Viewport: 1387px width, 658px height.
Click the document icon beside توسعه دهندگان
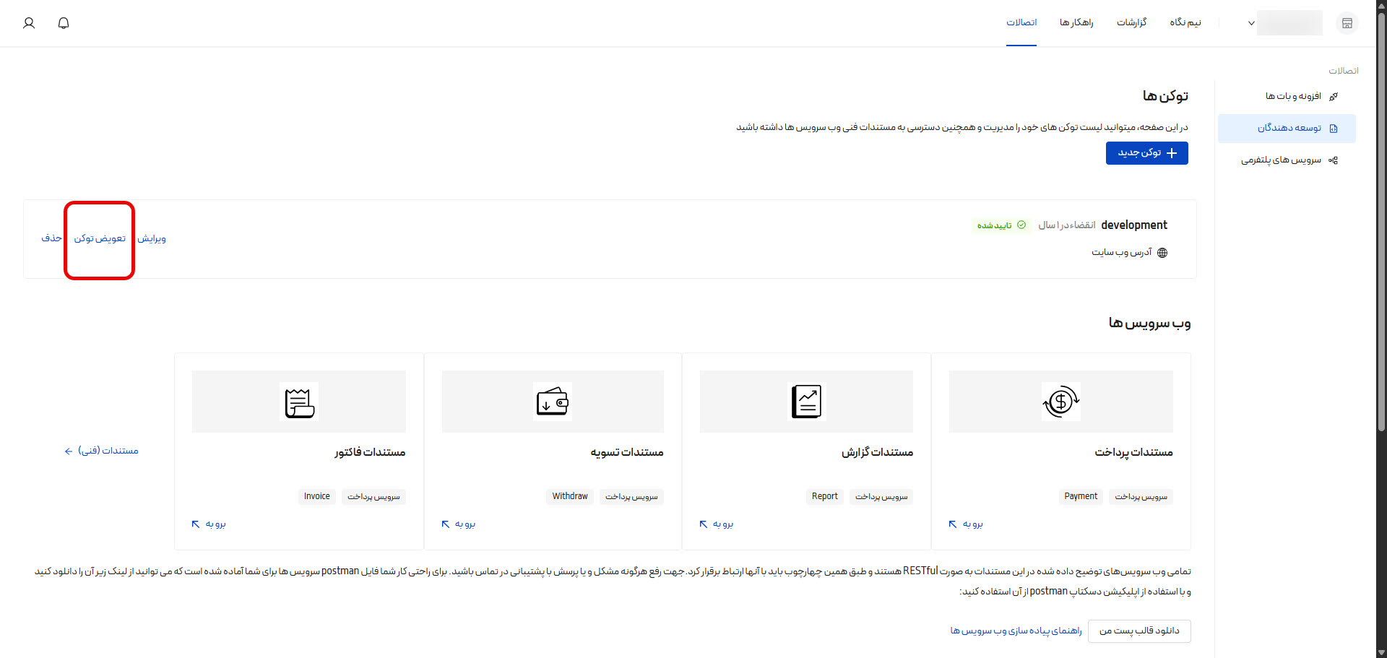click(x=1334, y=128)
